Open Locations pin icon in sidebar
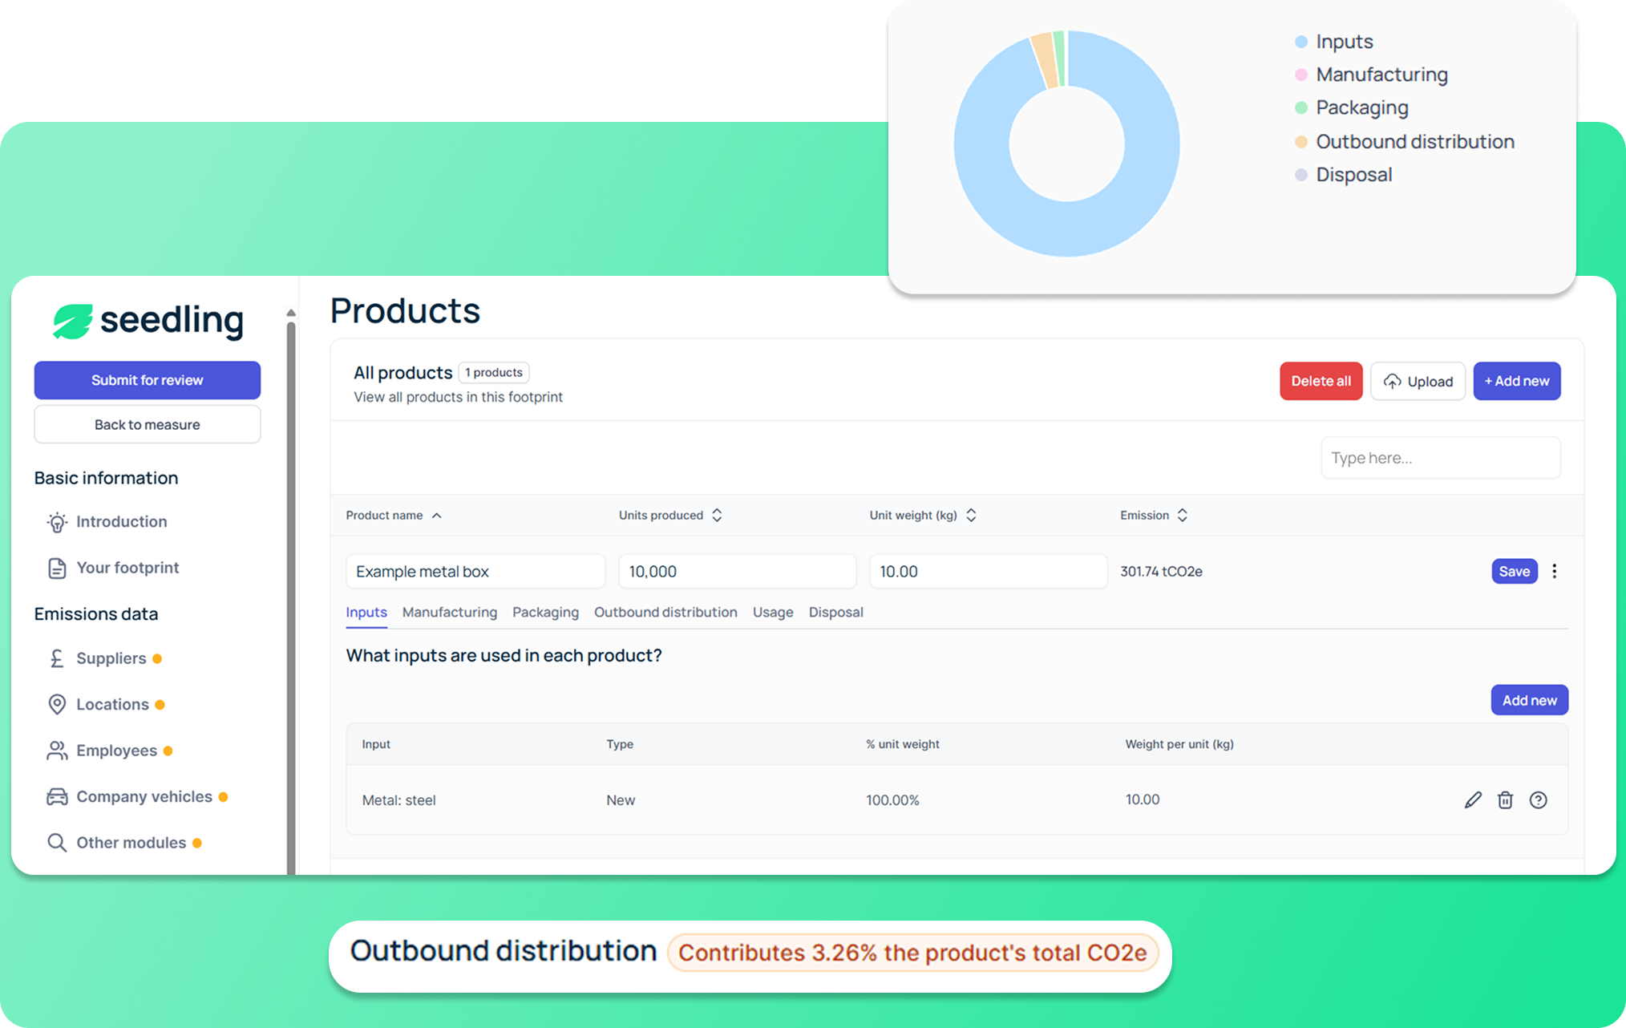Image resolution: width=1626 pixels, height=1028 pixels. click(57, 705)
